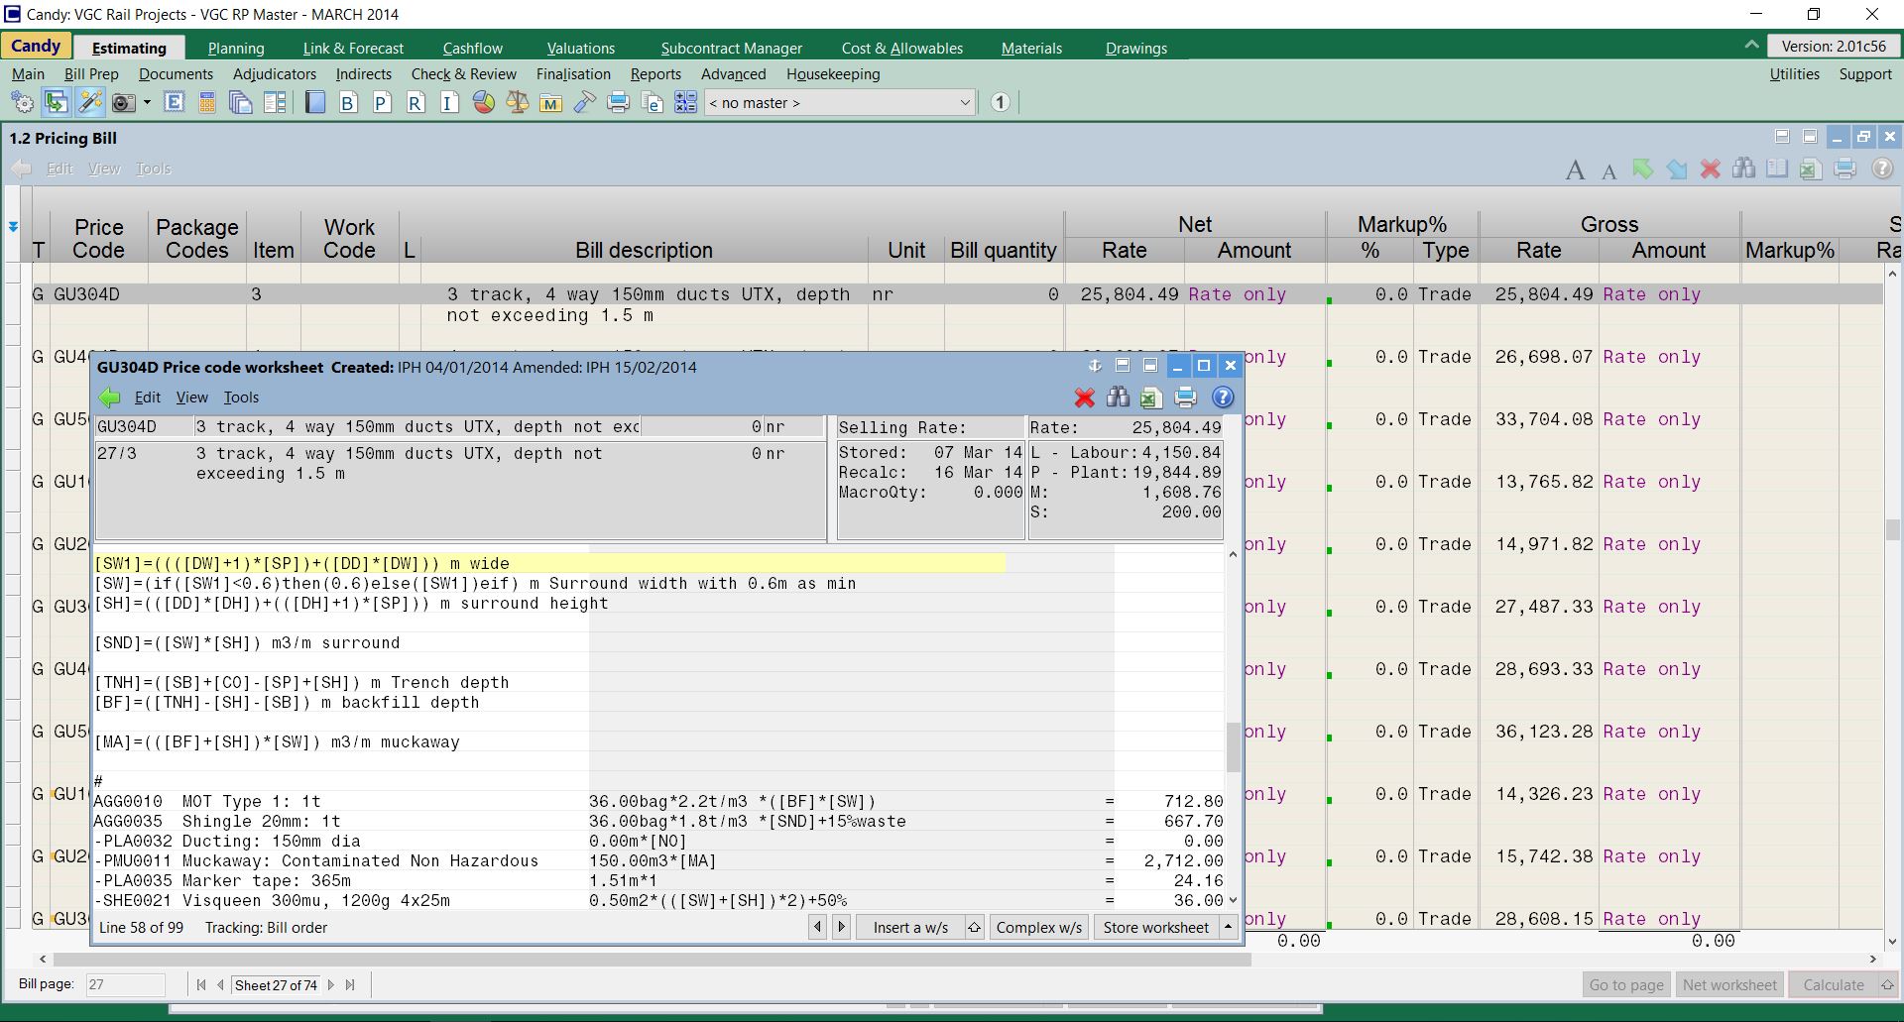
Task: Switch to the Valuations tab
Action: tap(580, 48)
